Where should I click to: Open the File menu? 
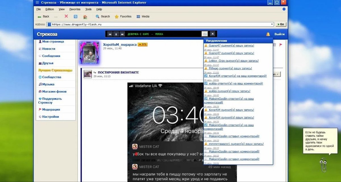(x=39, y=9)
